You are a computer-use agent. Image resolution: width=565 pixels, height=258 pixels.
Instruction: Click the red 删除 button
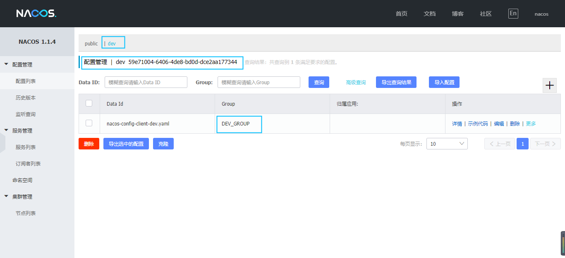tap(89, 144)
